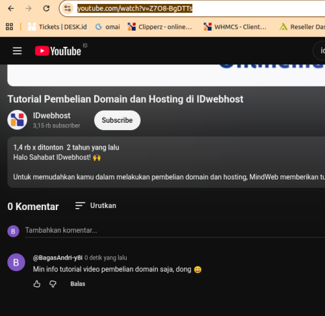Click the video player area
Screen dimensions: 325x316
coord(166,75)
